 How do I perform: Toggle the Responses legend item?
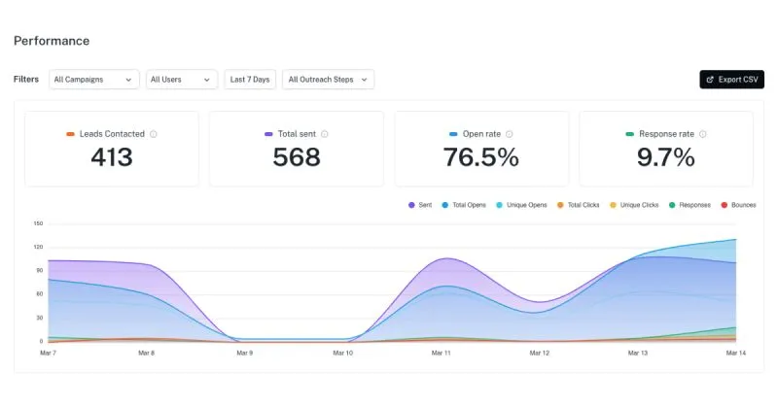point(690,205)
